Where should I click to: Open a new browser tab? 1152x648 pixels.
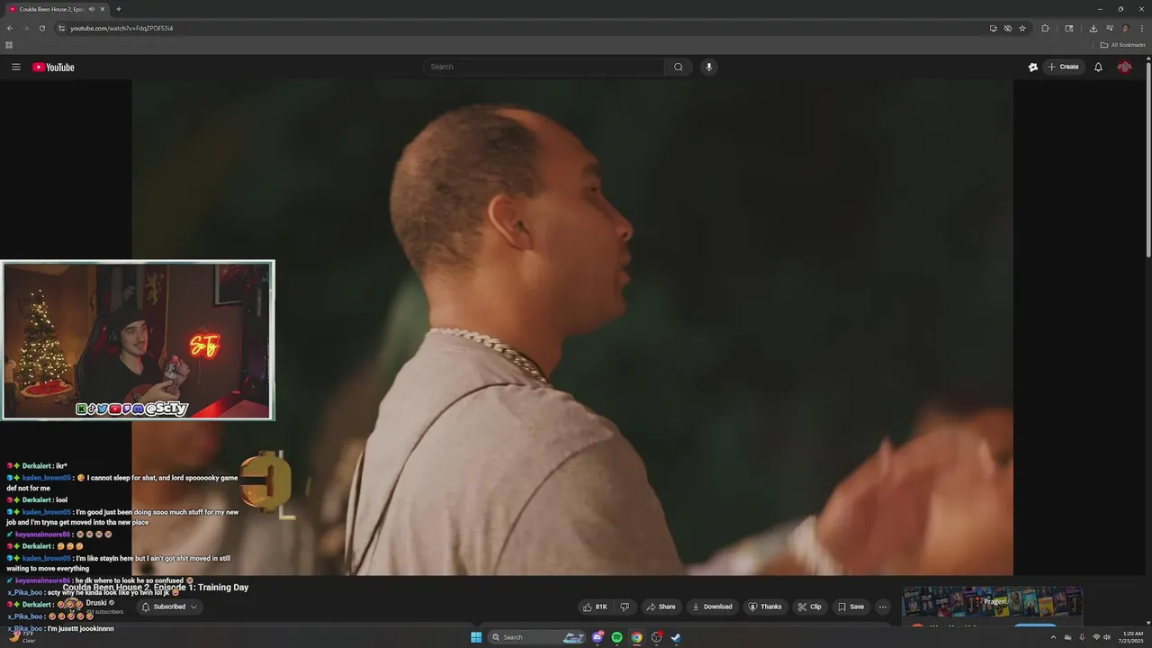pos(119,9)
